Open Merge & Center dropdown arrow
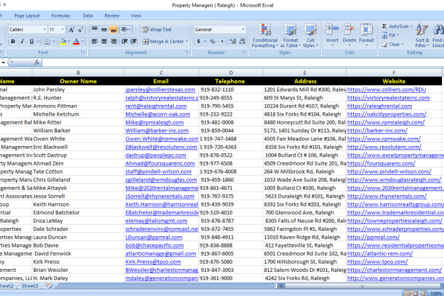Viewport: 444px width, 296px height. click(187, 42)
